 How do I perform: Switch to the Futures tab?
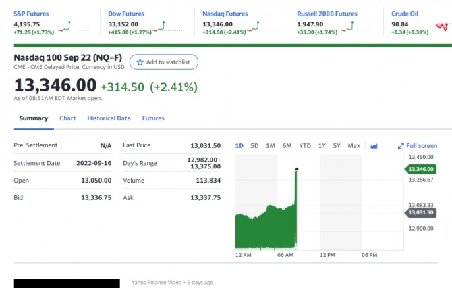(153, 118)
